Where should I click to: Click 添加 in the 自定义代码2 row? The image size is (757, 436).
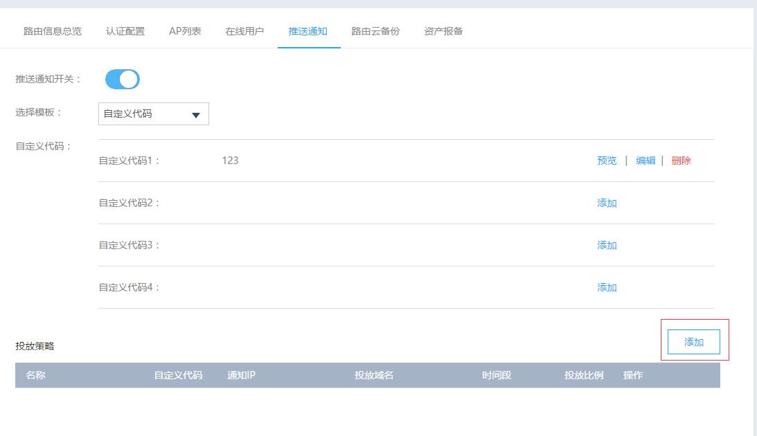point(607,203)
